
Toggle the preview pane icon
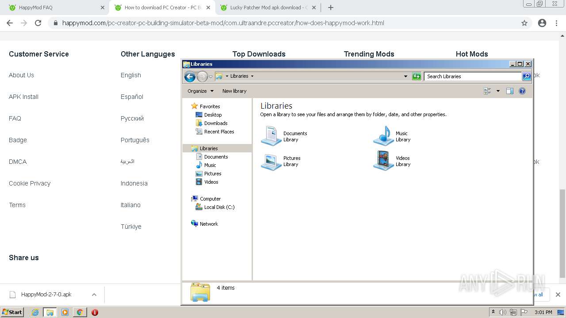(510, 91)
